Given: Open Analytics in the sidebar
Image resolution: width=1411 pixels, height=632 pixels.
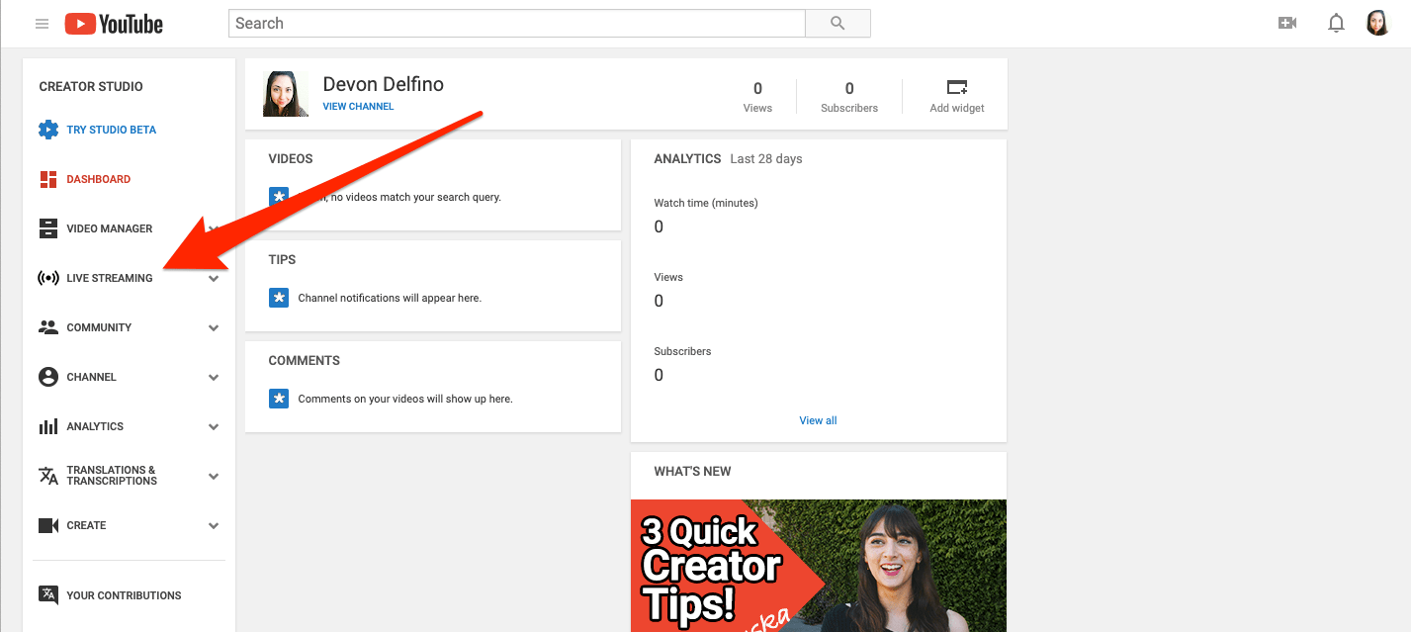Looking at the screenshot, I should (95, 426).
